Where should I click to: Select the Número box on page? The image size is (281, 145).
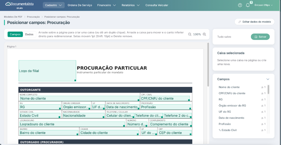pyautogui.click(x=137, y=124)
